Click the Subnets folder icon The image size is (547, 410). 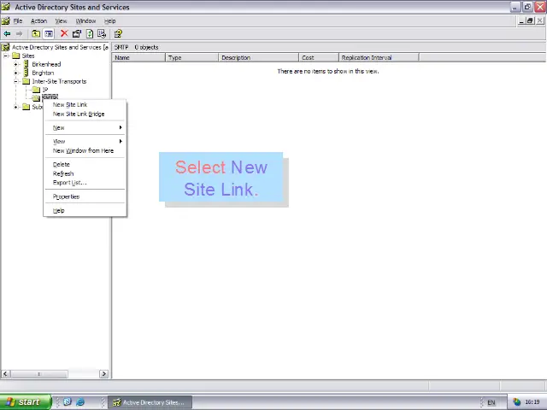[x=26, y=107]
